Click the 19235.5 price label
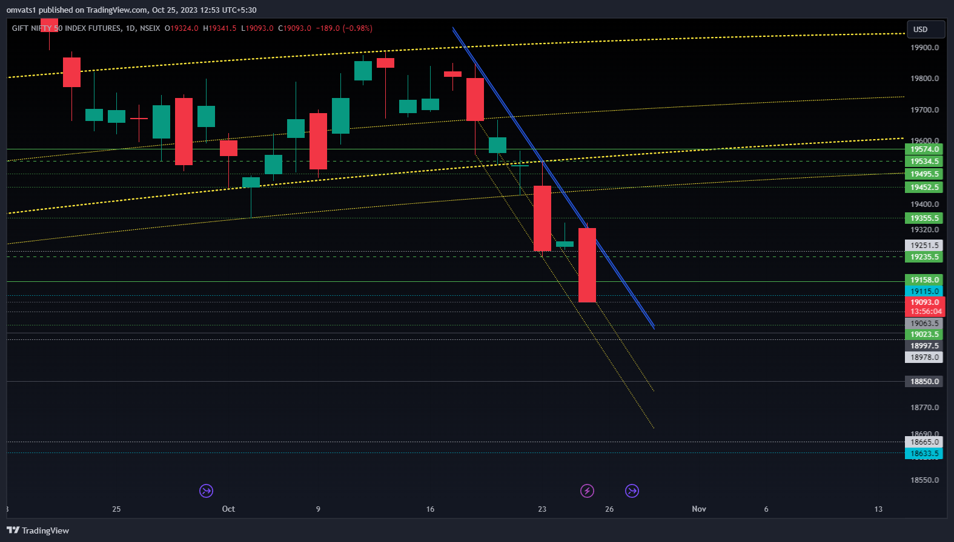Image resolution: width=954 pixels, height=542 pixels. point(924,257)
